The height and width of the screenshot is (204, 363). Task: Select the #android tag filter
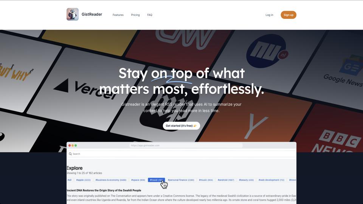226,180
